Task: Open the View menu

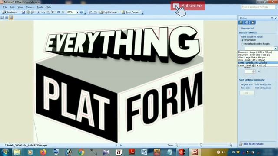Action: 20,7
